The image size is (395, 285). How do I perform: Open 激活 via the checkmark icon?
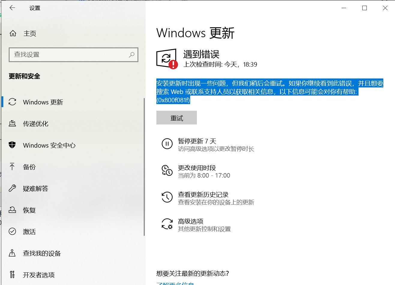(12, 232)
